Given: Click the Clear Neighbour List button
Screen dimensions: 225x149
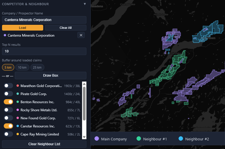Looking at the screenshot, I should [44, 144].
